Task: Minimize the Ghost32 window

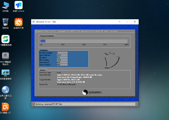Action: [120, 22]
